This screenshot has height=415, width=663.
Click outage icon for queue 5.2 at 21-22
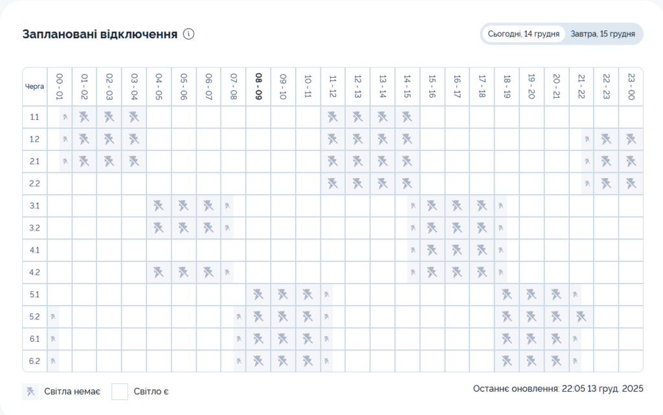point(581,317)
